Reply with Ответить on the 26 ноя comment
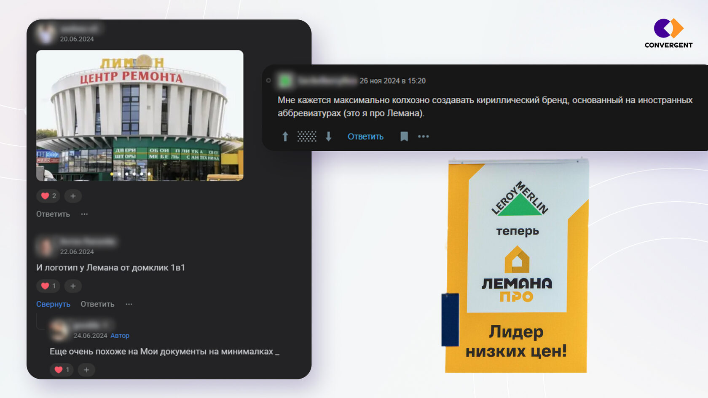708x398 pixels. [365, 136]
